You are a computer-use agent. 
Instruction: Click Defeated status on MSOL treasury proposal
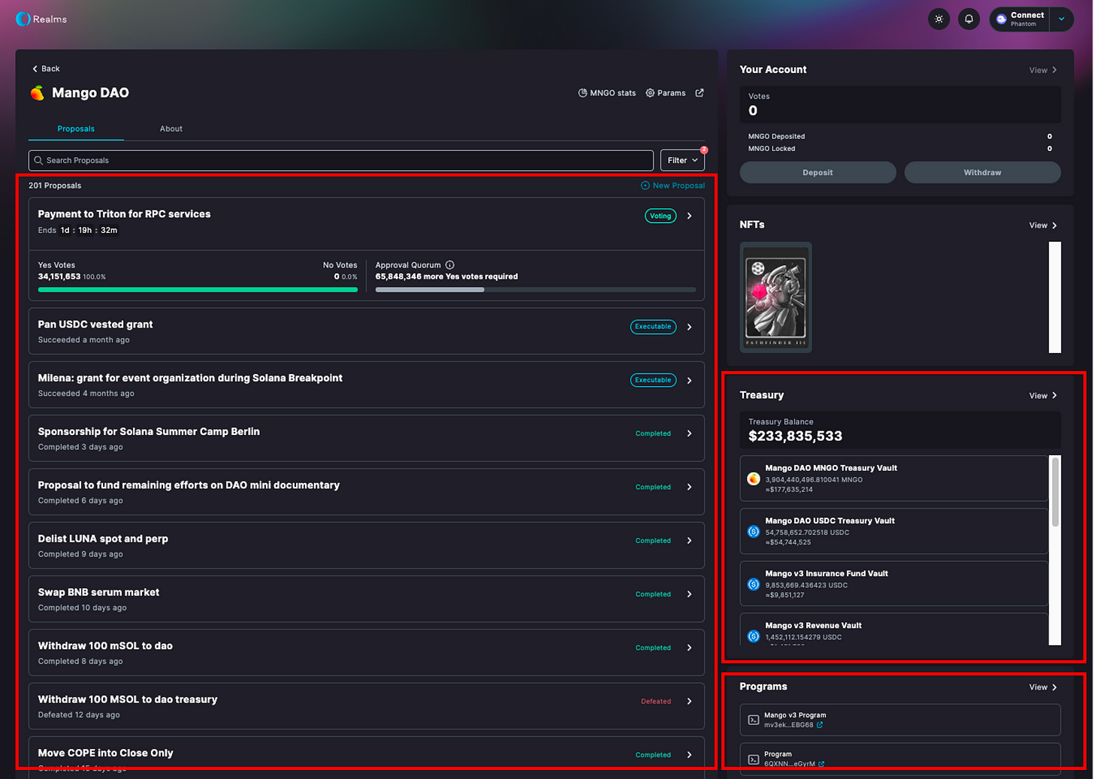point(656,702)
